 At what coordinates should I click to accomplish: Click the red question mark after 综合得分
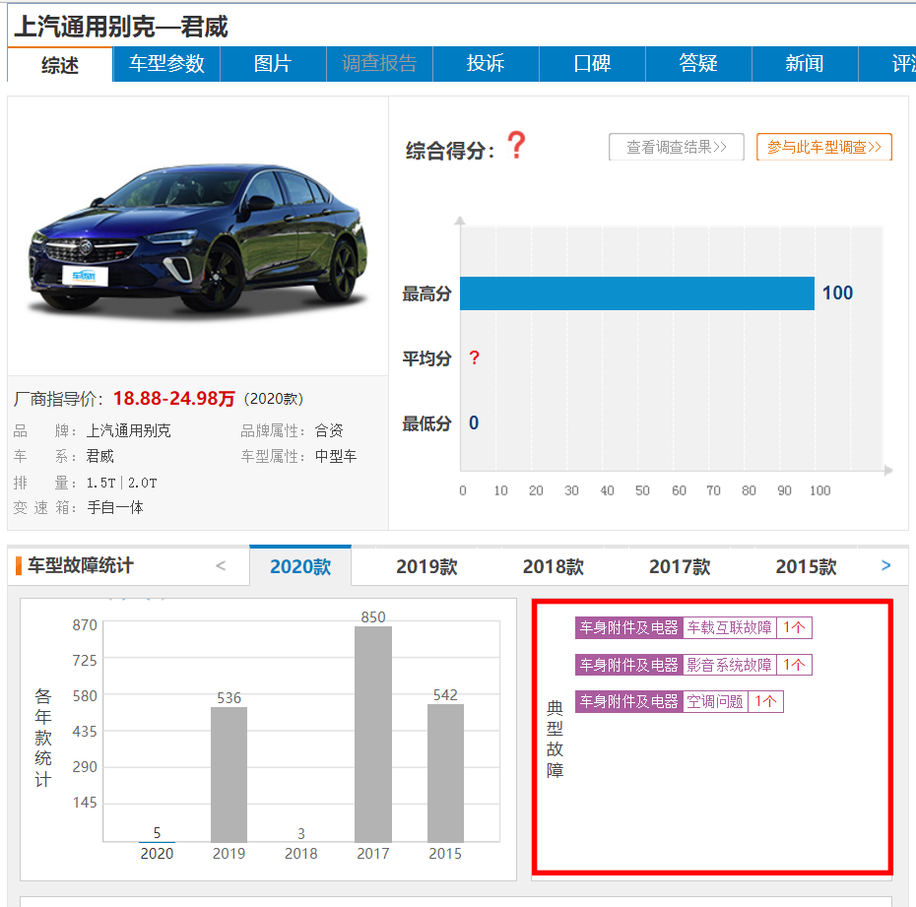coord(516,145)
